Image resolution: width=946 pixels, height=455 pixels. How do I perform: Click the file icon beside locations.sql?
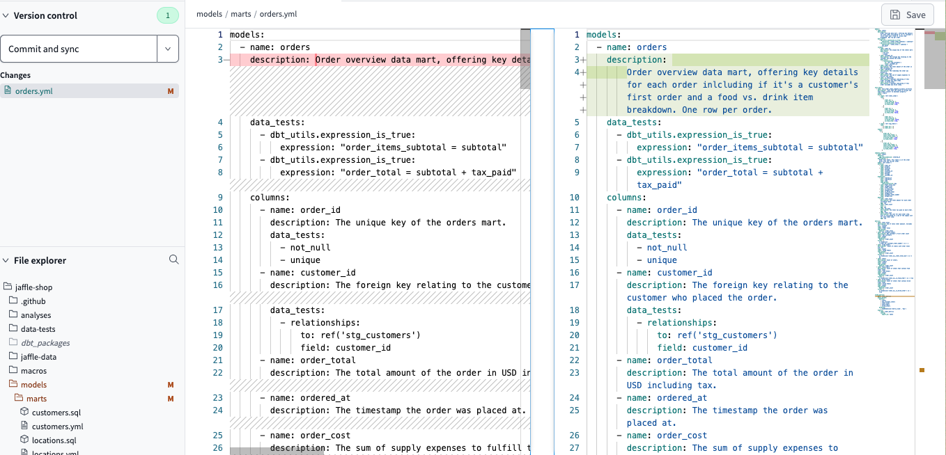(26, 440)
